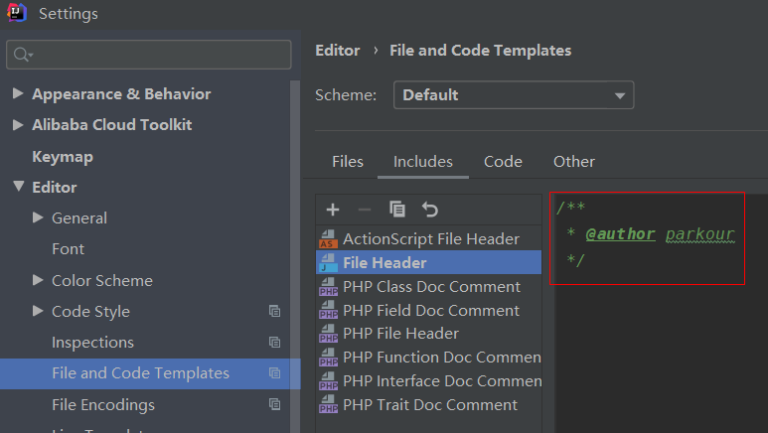Select PHP Trait Doc Comment template
Screen dimensions: 768x433
[428, 404]
